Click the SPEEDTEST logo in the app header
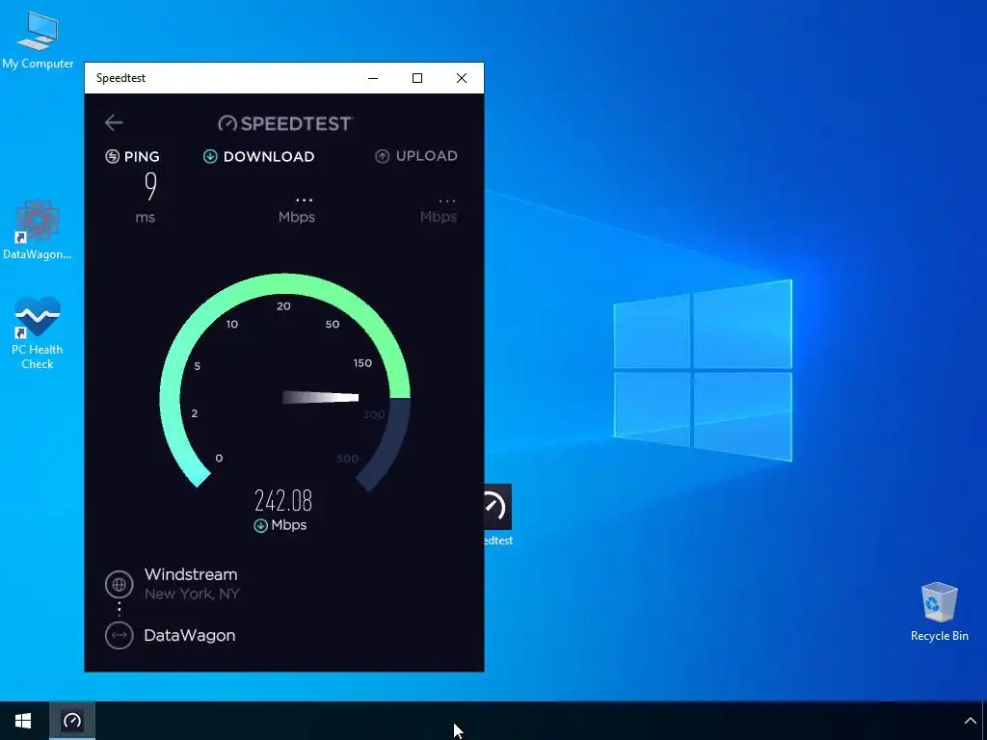987x740 pixels. (285, 123)
